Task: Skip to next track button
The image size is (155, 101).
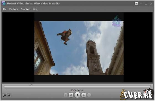Action: [x=89, y=95]
